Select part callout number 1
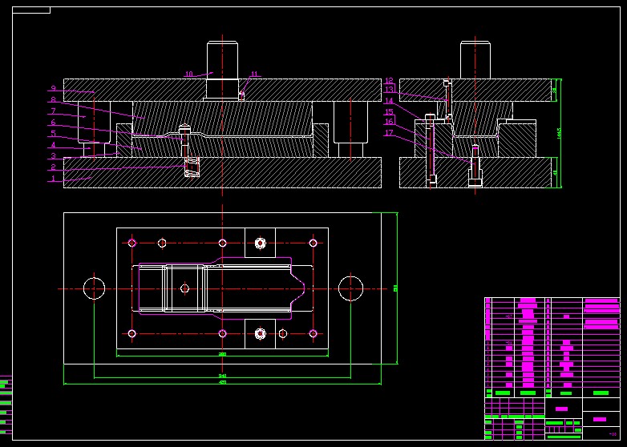The height and width of the screenshot is (447, 627). [x=53, y=179]
